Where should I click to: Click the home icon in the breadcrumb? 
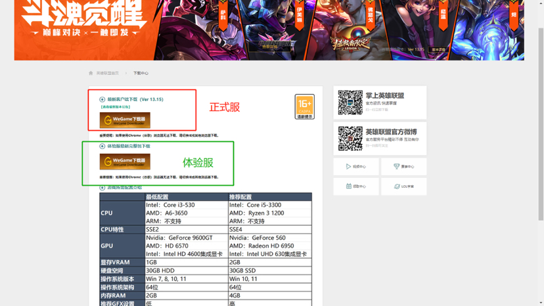91,73
